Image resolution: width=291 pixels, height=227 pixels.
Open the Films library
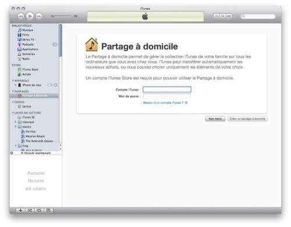pyautogui.click(x=23, y=35)
